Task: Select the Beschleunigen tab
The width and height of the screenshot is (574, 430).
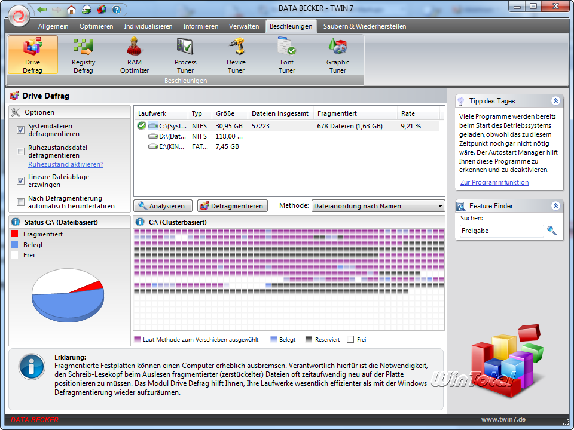Action: coord(291,26)
